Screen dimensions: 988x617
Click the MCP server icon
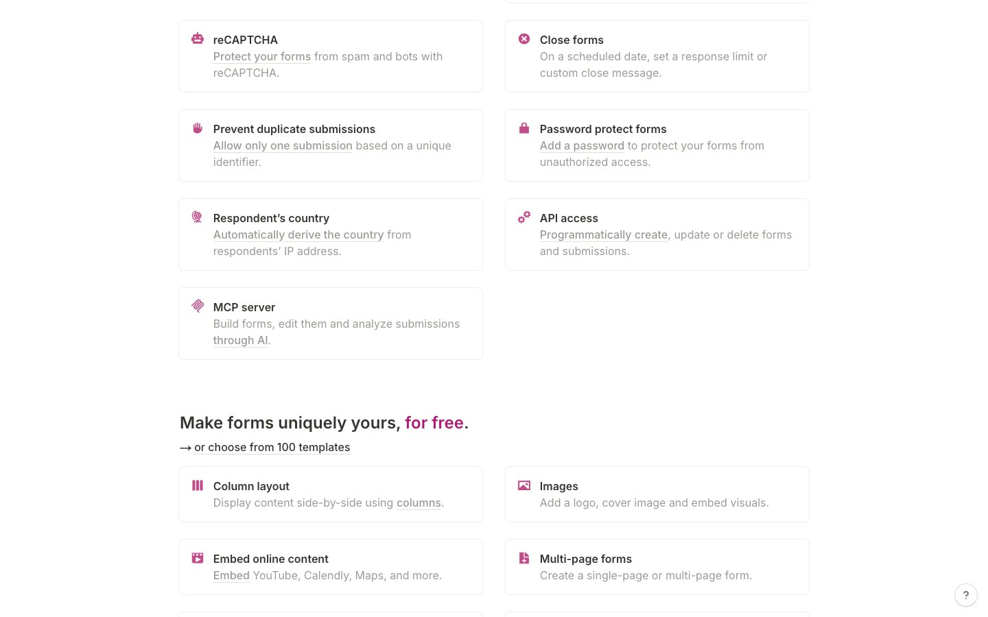pos(198,306)
